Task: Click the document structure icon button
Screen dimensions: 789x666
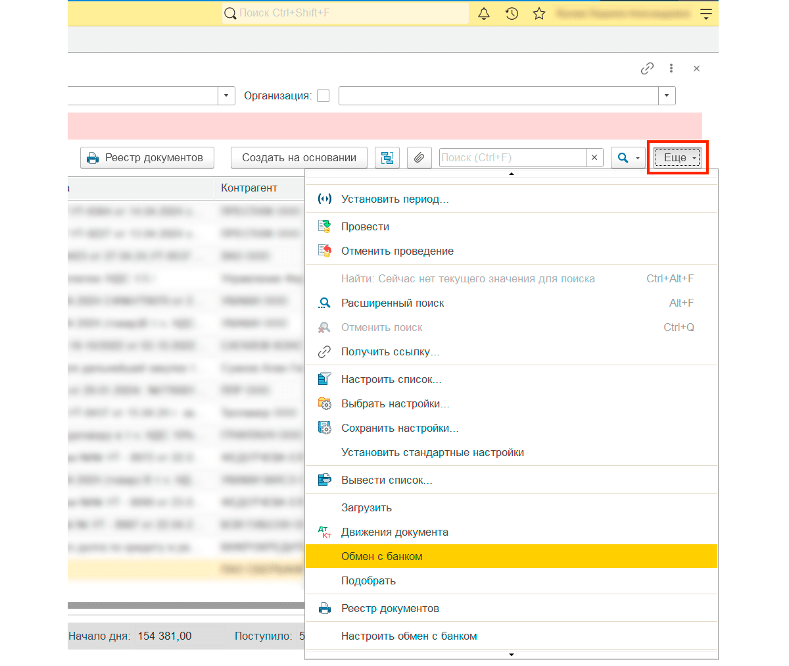Action: tap(387, 158)
